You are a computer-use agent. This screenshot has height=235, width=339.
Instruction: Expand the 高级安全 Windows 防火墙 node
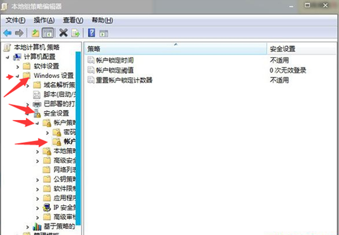(38, 161)
